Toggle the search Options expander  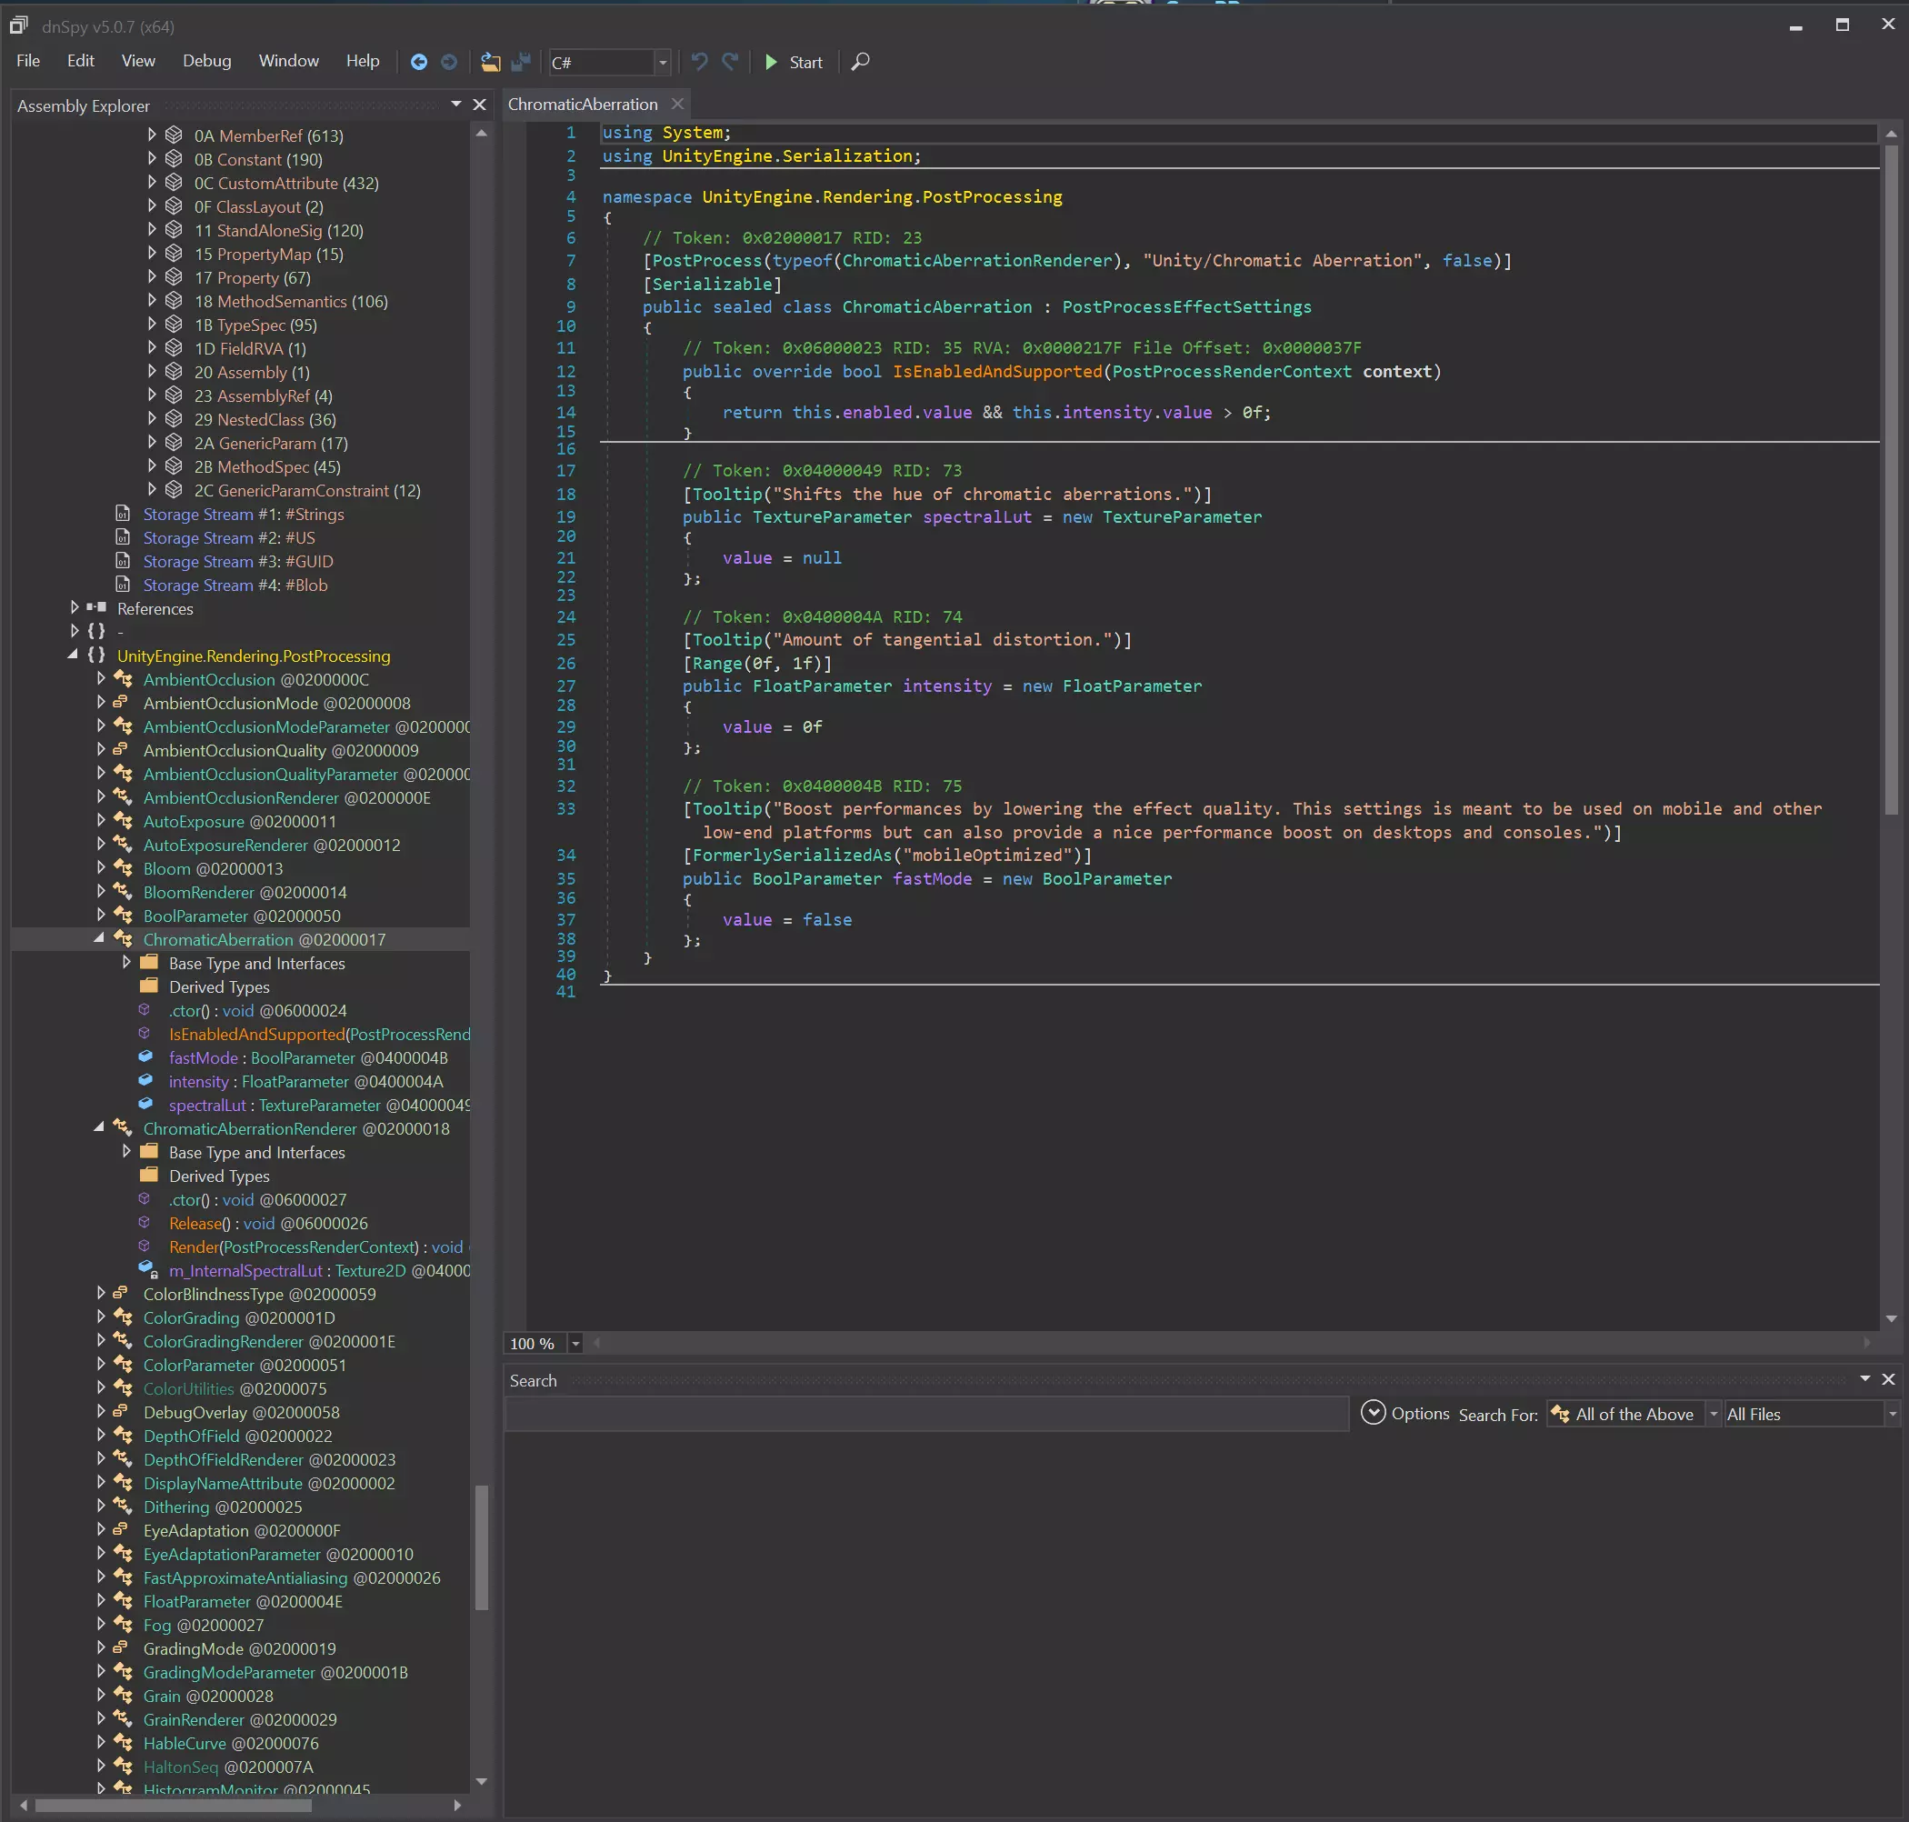pos(1373,1413)
